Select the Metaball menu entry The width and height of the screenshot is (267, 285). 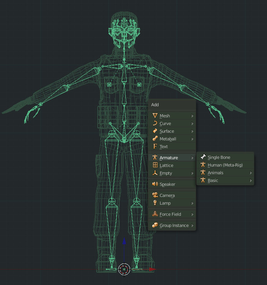pyautogui.click(x=172, y=139)
